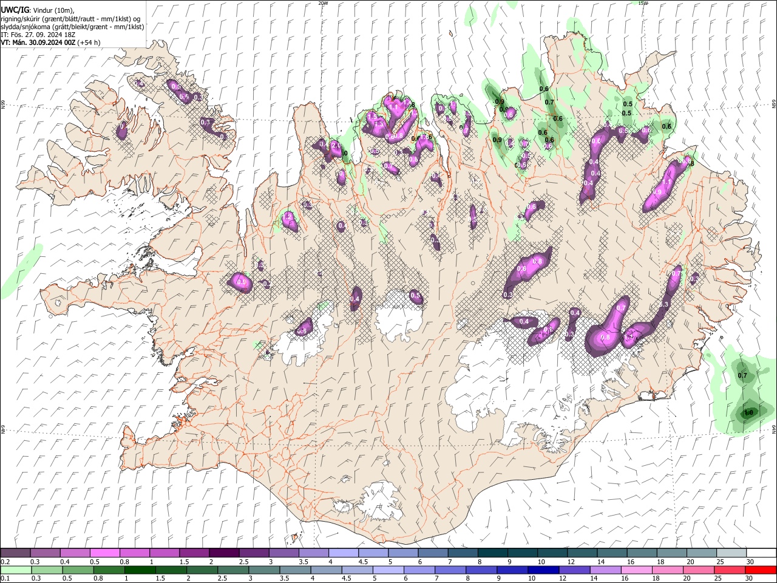Click the '2.5' label under the rain legend
The height and width of the screenshot is (583, 777).
221,579
